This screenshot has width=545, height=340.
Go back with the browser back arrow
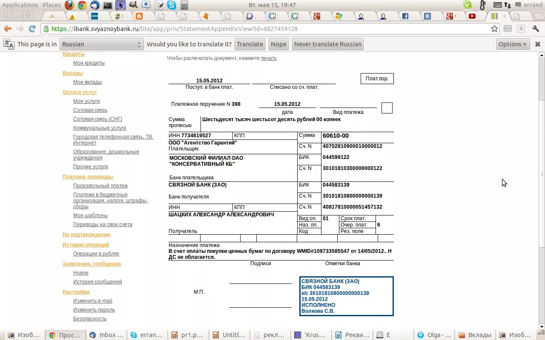point(8,29)
